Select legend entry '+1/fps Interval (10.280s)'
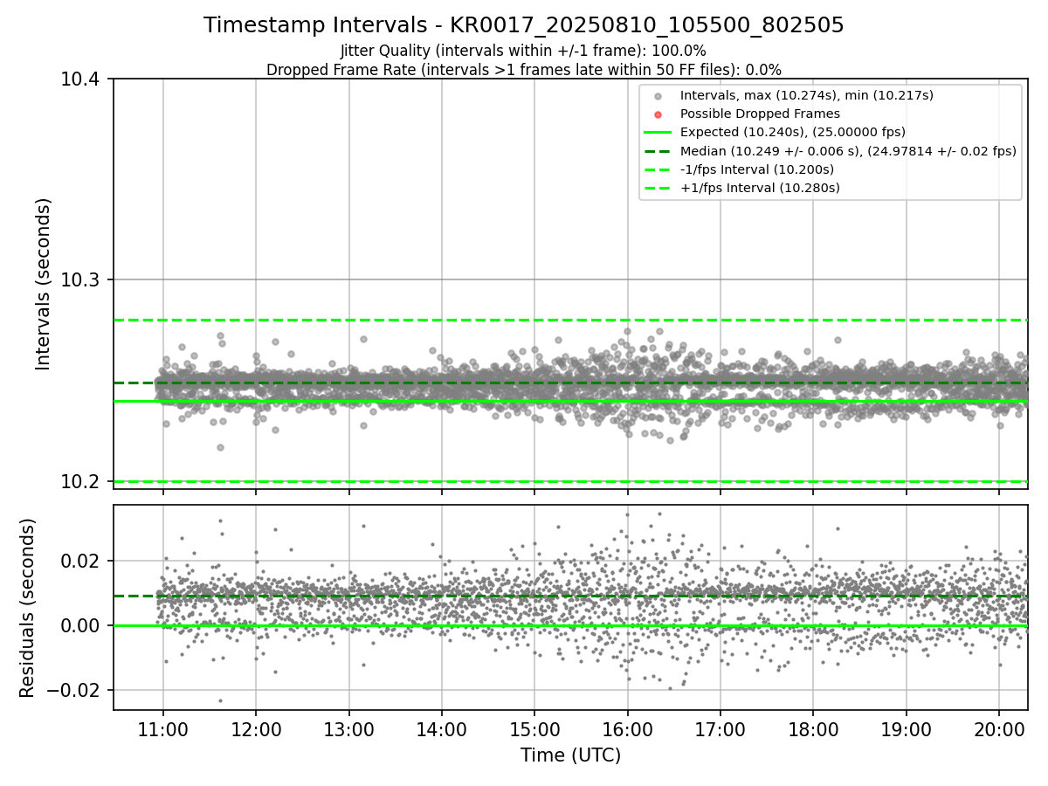Screen dimensions: 1048x786 pyautogui.click(x=760, y=188)
